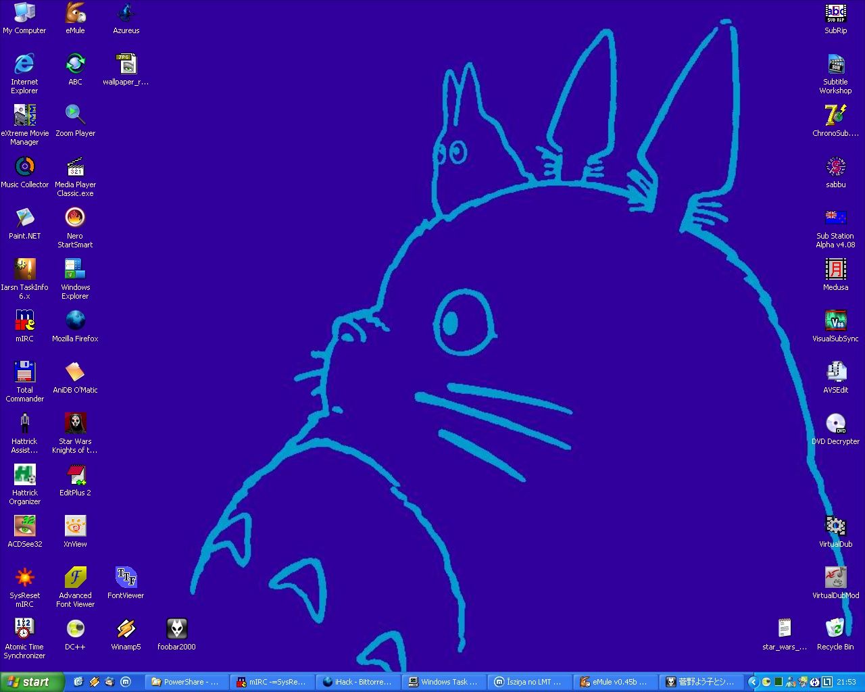Select Iarsn TaskInfo 6.x icon
865x692 pixels.
coord(24,279)
